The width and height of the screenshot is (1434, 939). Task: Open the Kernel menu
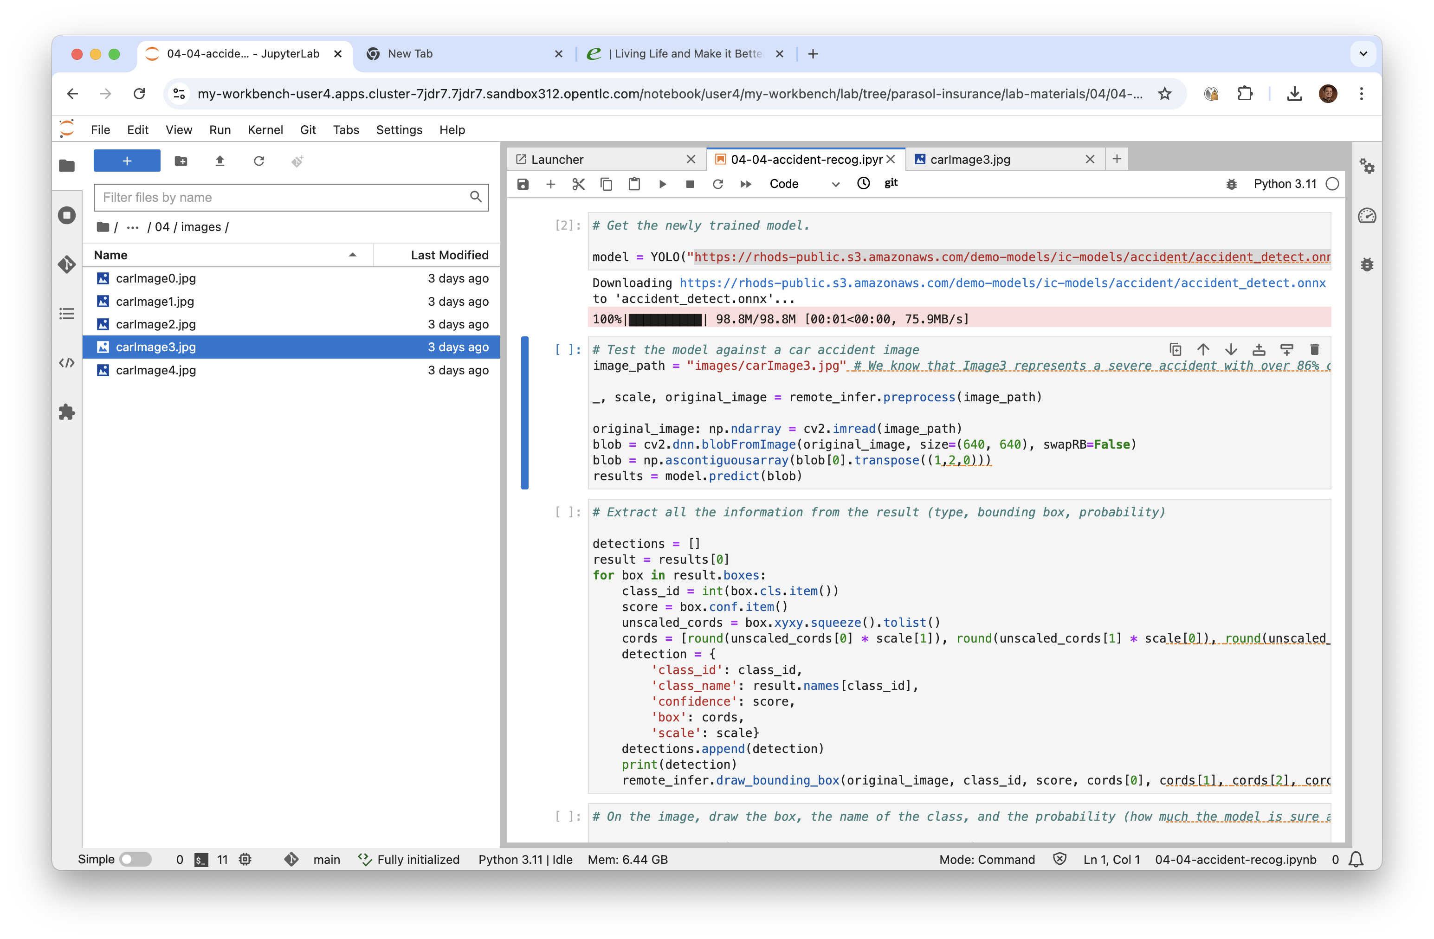pyautogui.click(x=265, y=129)
